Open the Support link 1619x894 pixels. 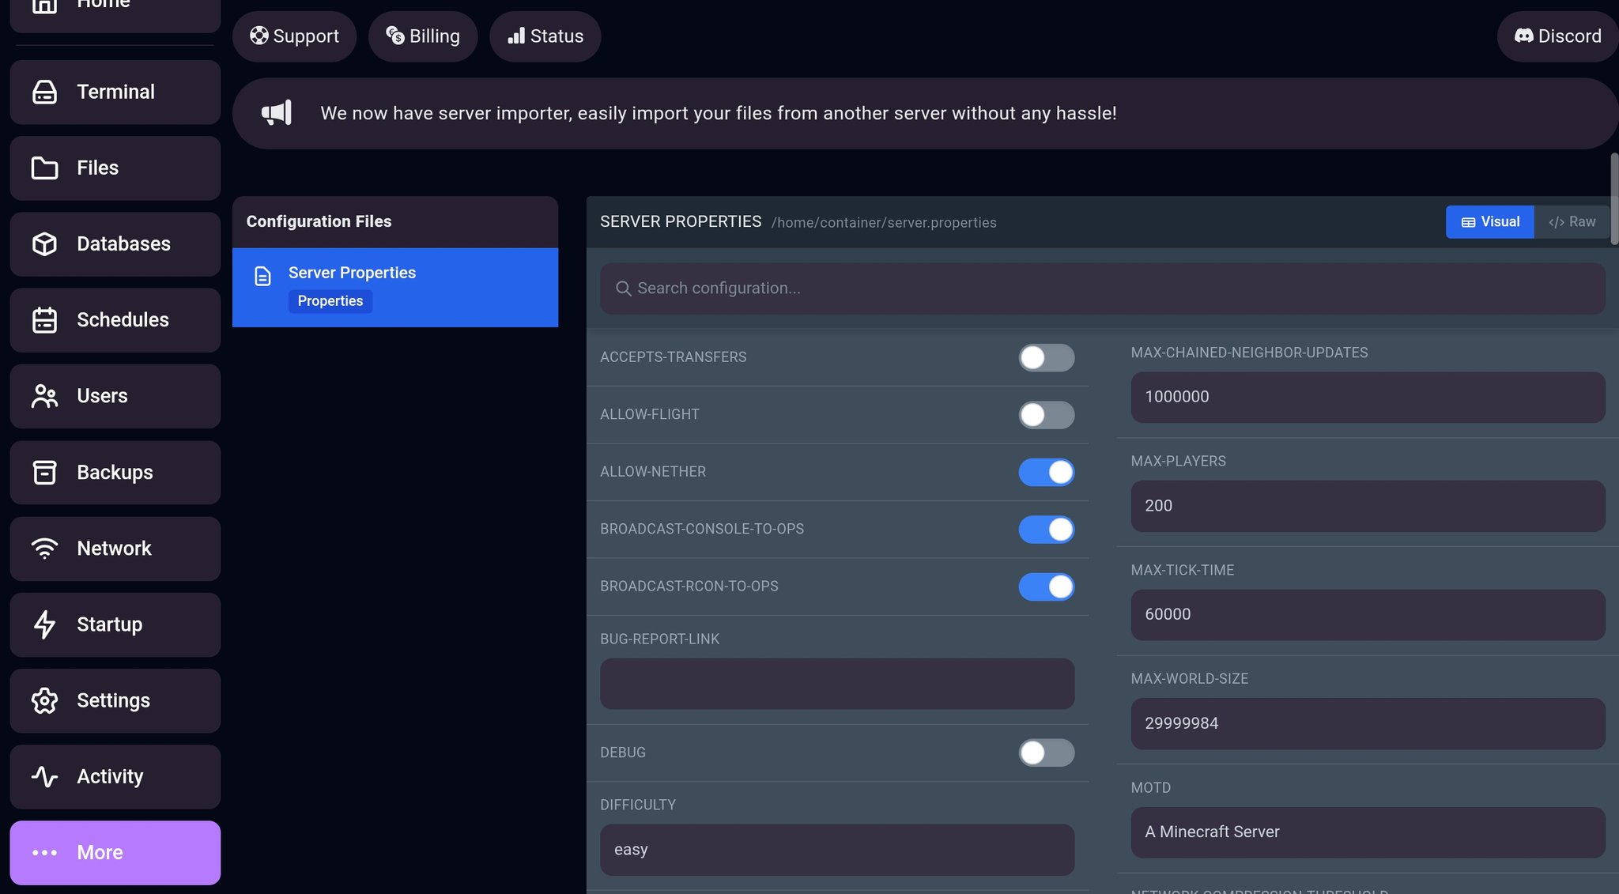click(x=294, y=36)
